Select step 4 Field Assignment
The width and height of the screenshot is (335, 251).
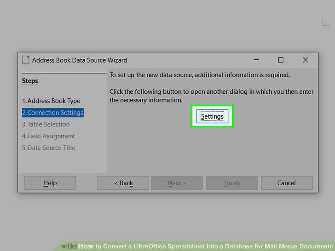(48, 136)
